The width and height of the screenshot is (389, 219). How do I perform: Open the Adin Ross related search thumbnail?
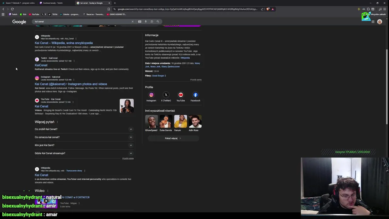click(195, 121)
